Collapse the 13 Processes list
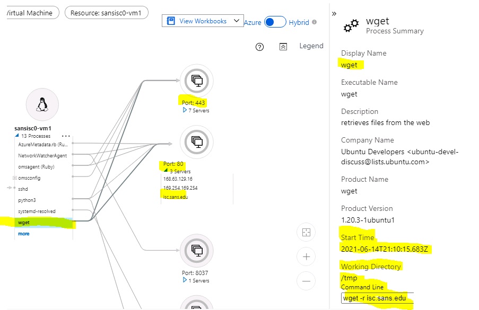Image resolution: width=479 pixels, height=310 pixels. (17, 136)
